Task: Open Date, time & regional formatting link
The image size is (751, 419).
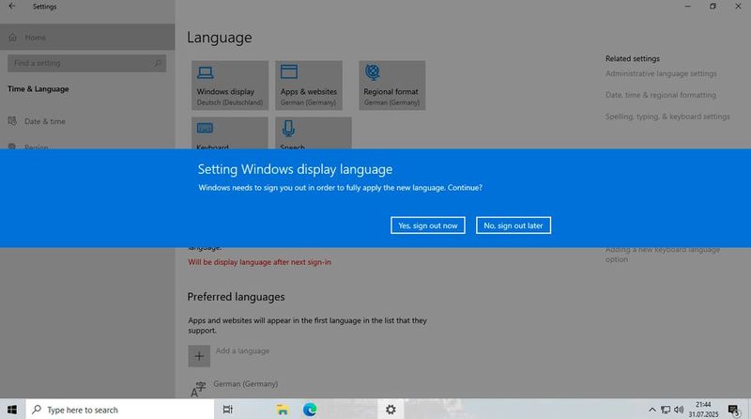Action: tap(661, 95)
